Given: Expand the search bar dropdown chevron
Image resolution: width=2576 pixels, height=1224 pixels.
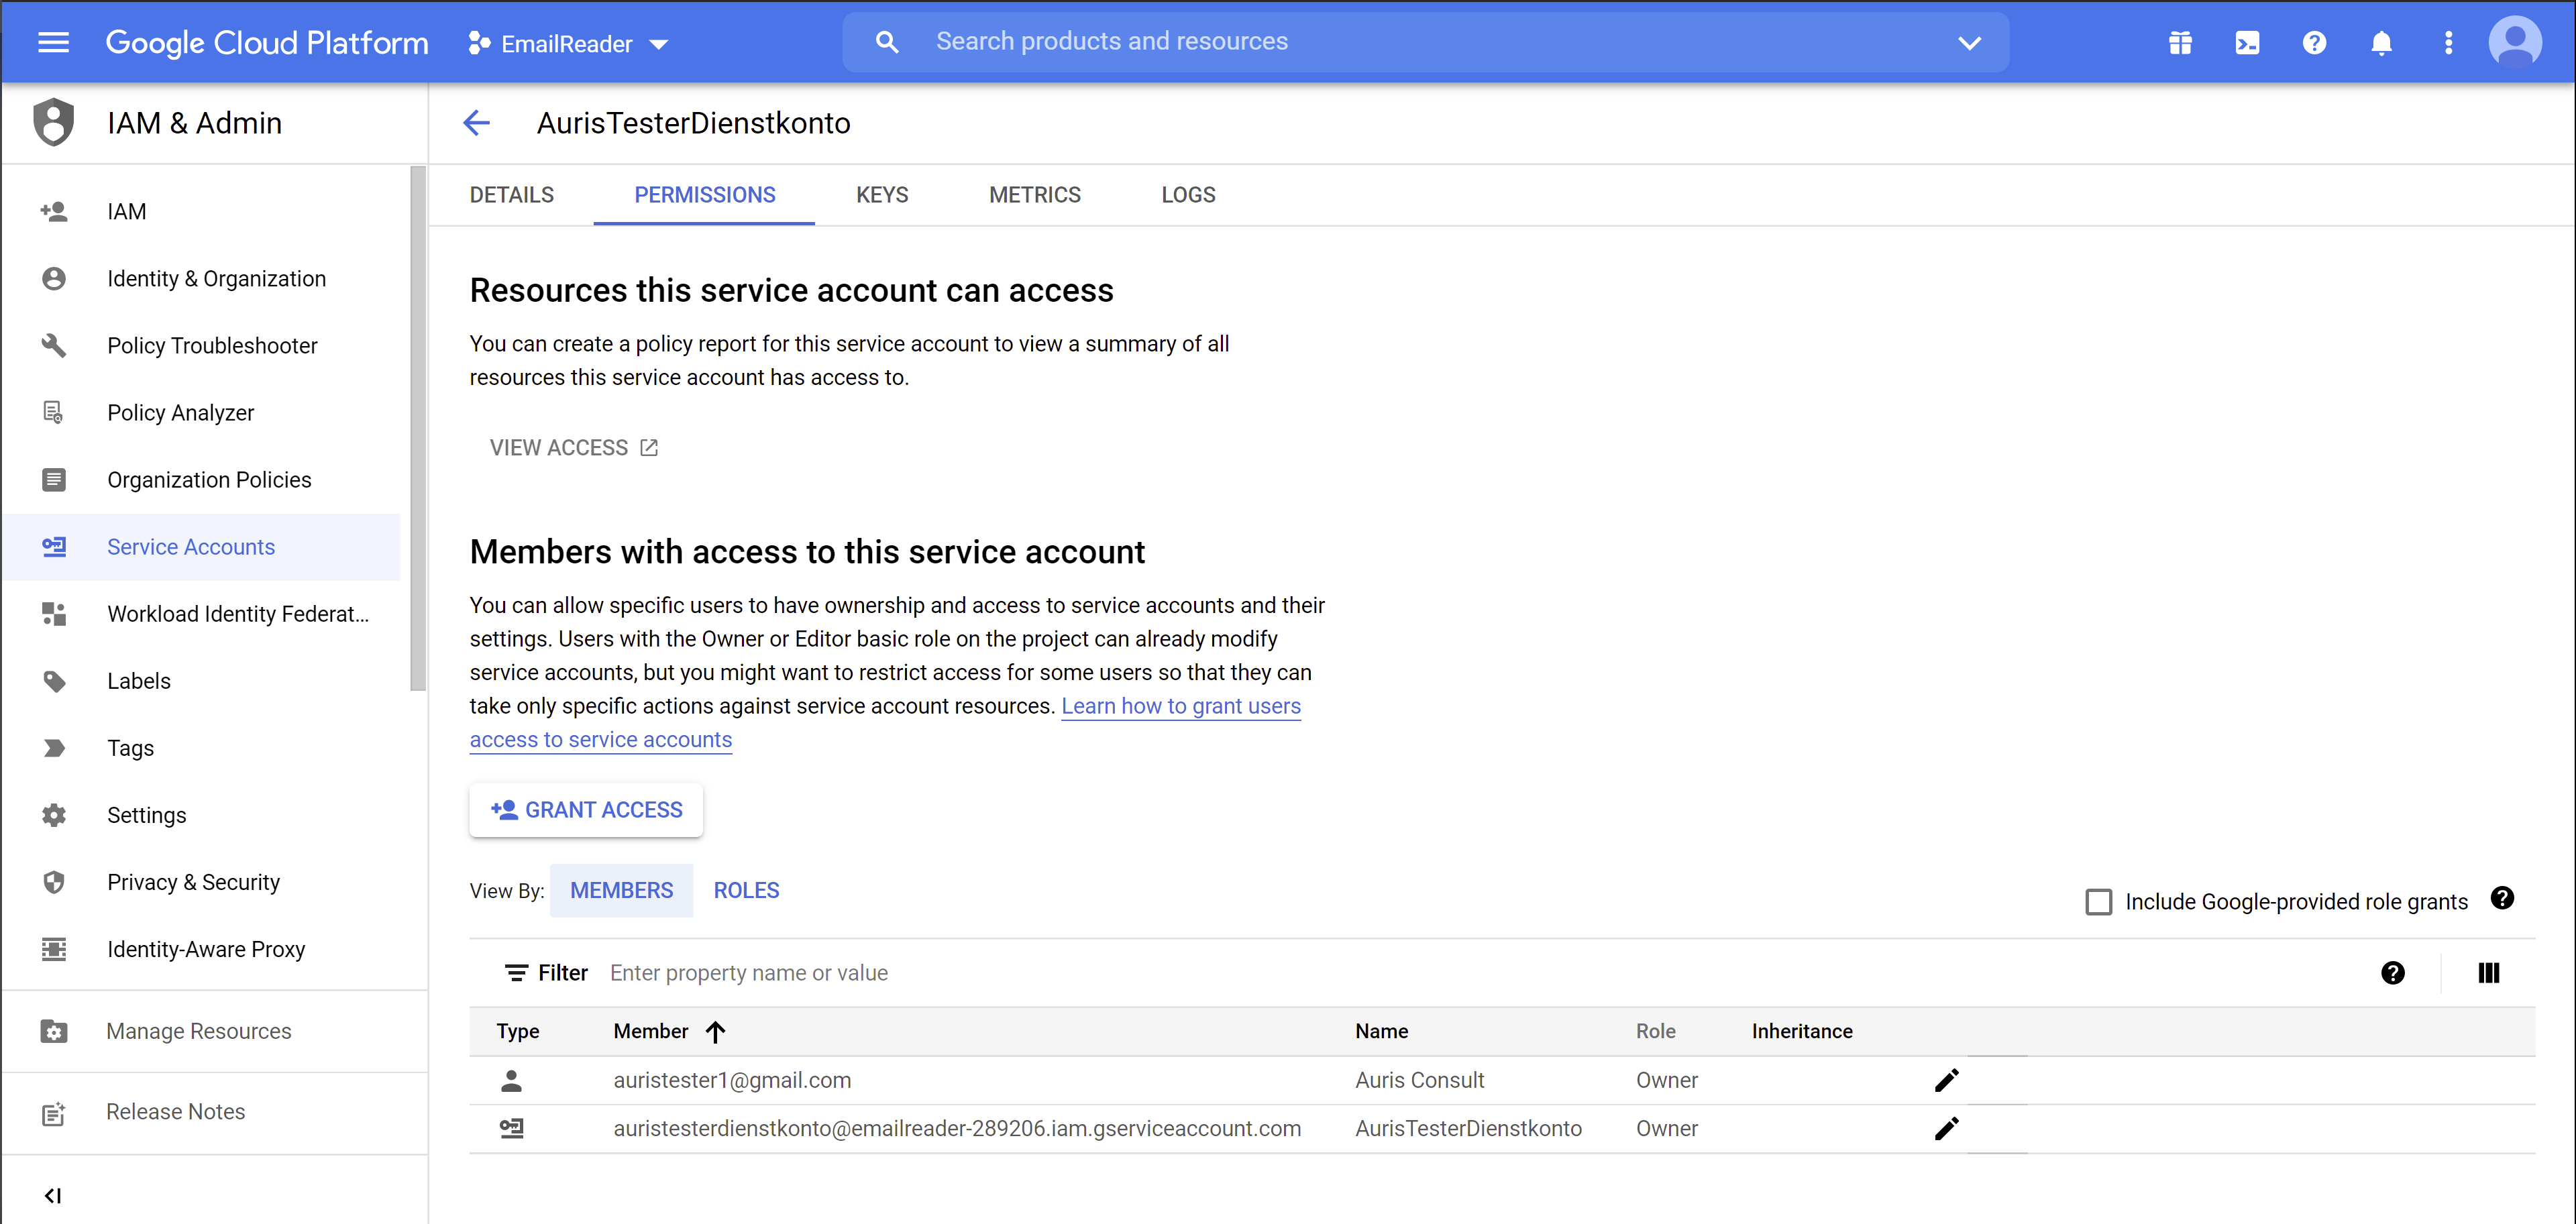Looking at the screenshot, I should click(1969, 43).
